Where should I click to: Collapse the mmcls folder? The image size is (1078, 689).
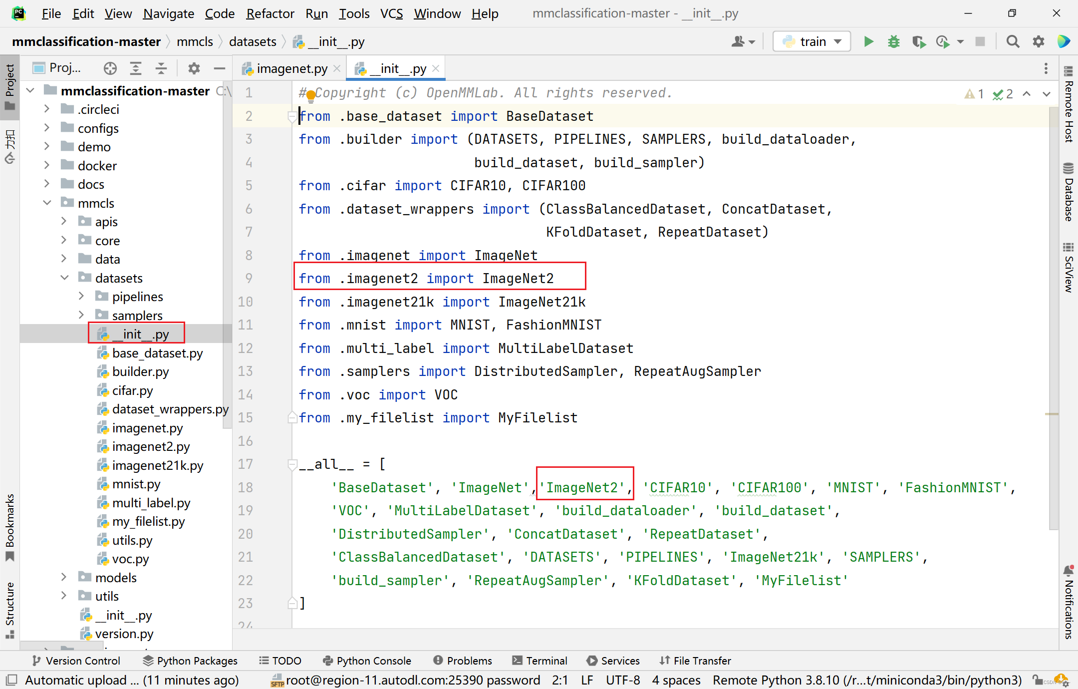tap(47, 203)
